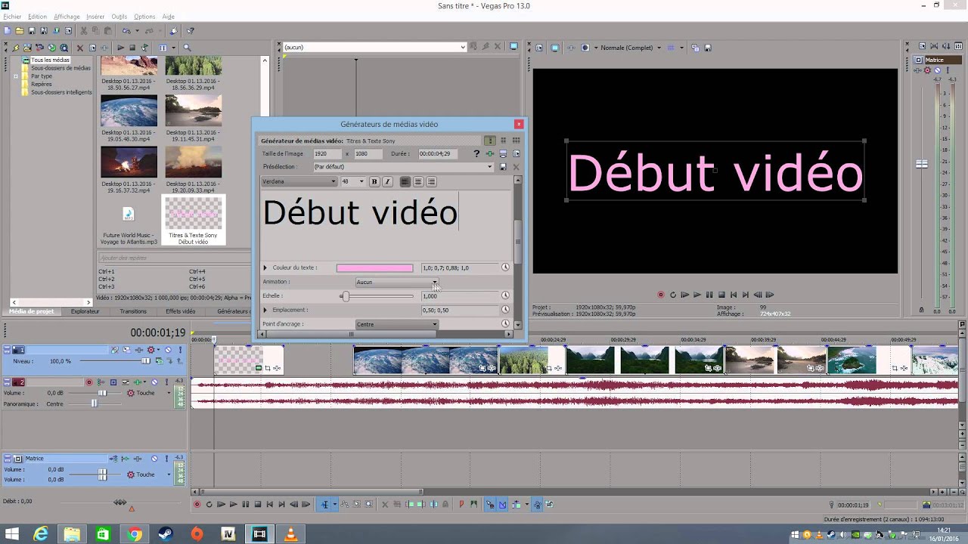Open the Affichage menu
This screenshot has width=968, height=544.
pos(67,17)
